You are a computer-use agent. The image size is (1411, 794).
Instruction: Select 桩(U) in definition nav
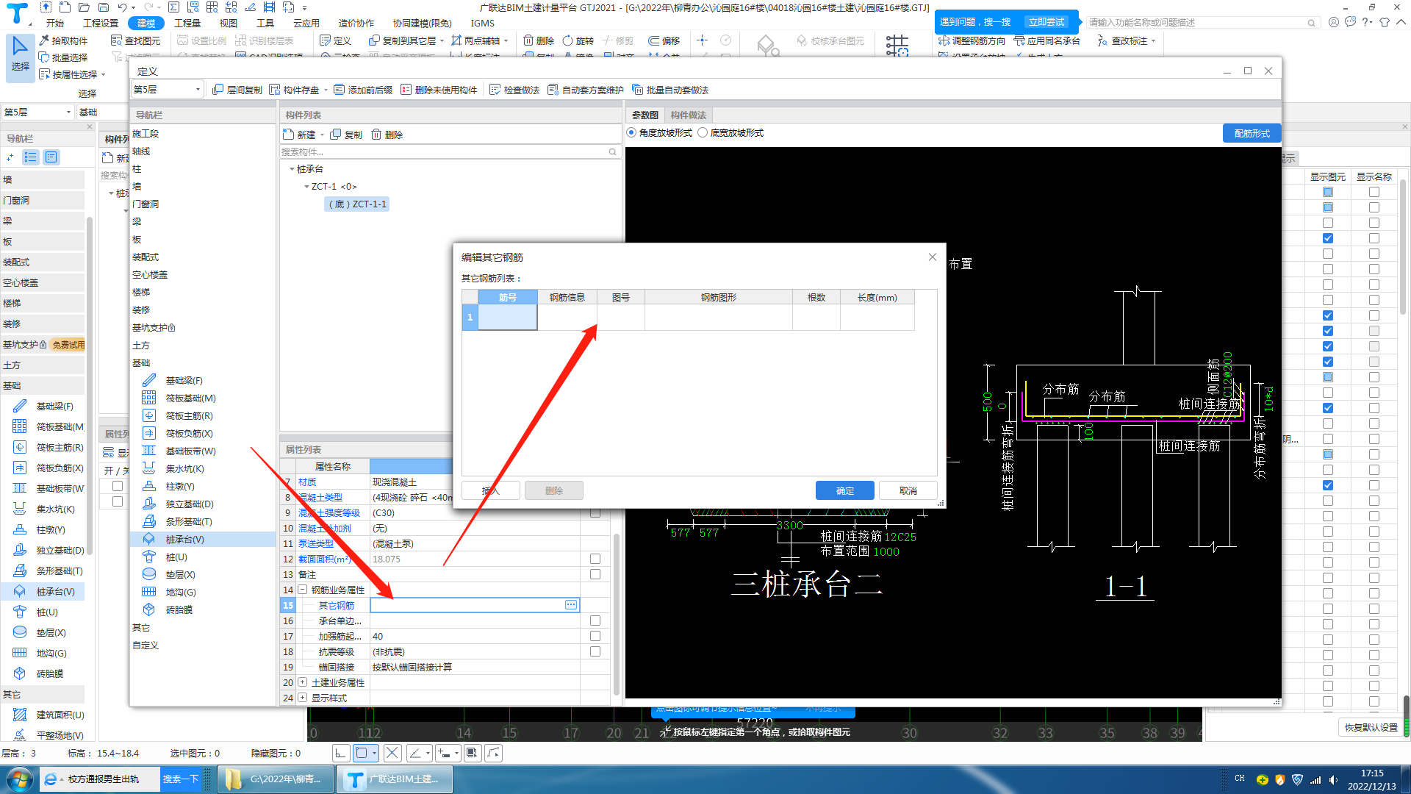[x=176, y=557]
